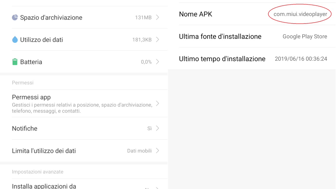The height and width of the screenshot is (189, 336).
Task: Open Installa applicazioni da option
Action: [44, 186]
